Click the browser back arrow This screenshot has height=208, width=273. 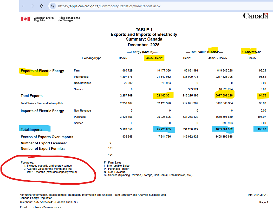click(x=23, y=6)
